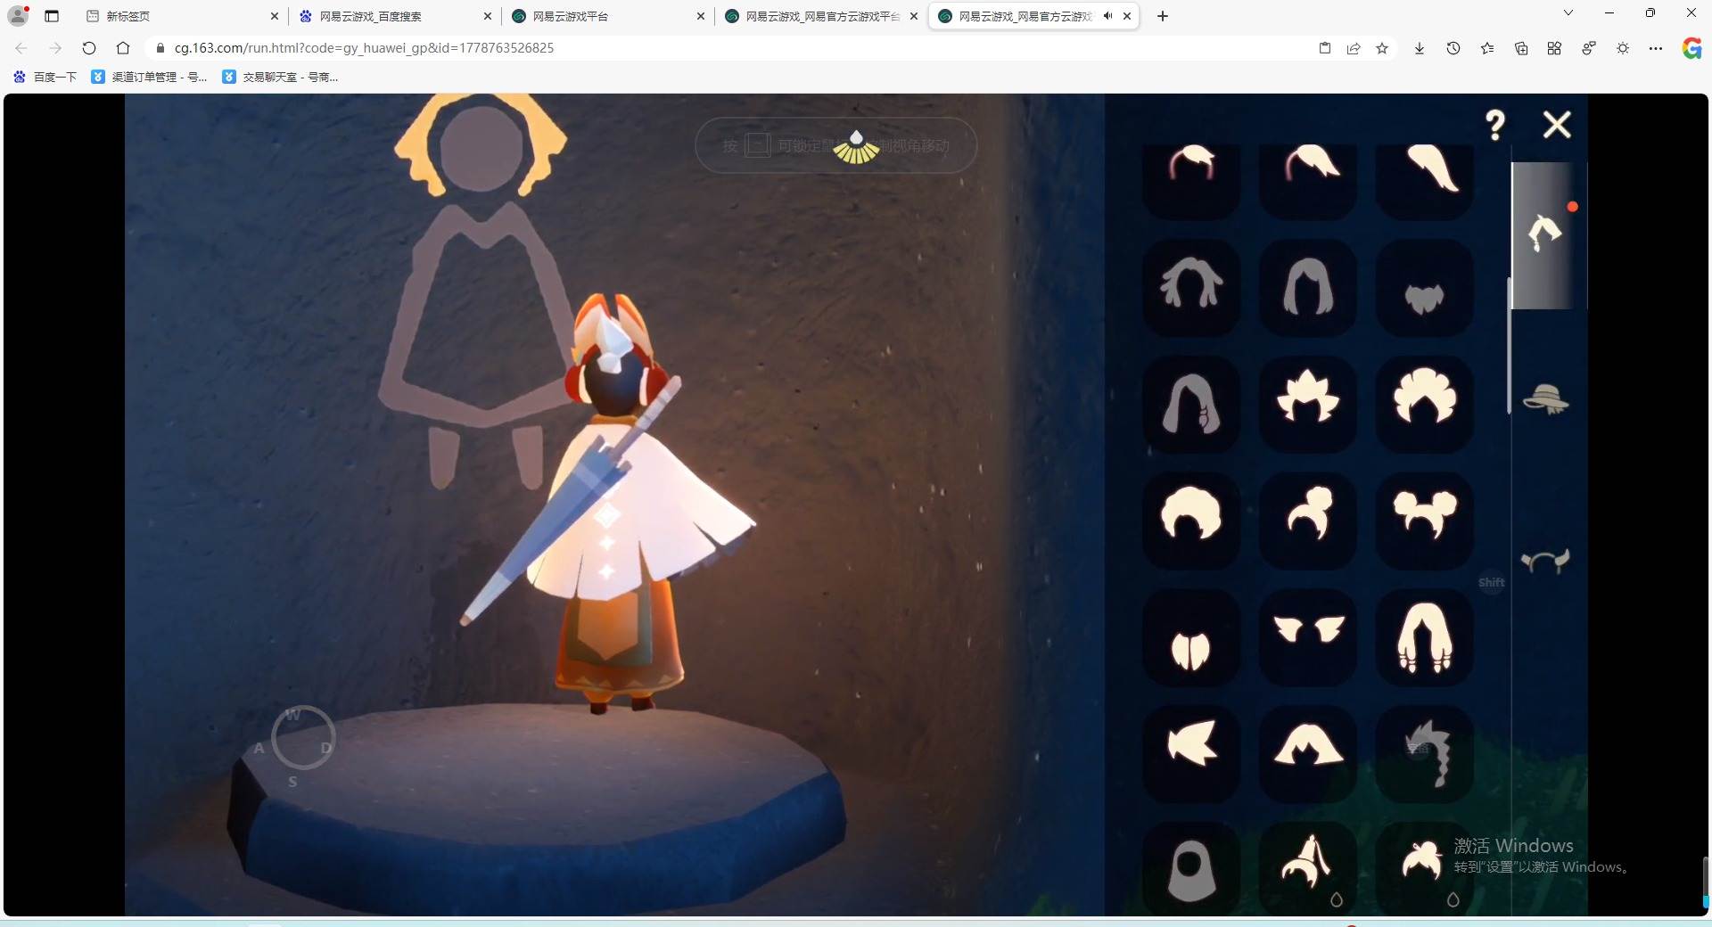
Task: Choose the gray hood headwear
Action: (x=1191, y=869)
